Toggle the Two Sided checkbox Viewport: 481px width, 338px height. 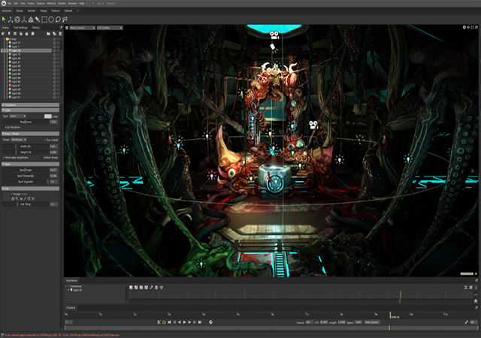click(44, 140)
